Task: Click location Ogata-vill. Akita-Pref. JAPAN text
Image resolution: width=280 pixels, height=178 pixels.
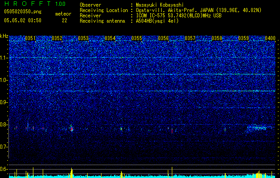Action: 199,10
